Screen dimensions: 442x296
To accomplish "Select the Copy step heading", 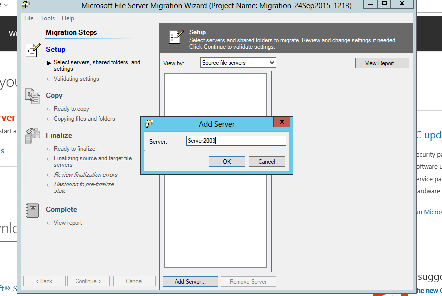I will point(54,95).
